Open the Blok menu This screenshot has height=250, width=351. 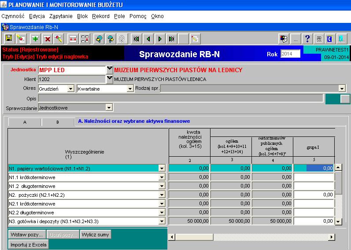click(82, 16)
